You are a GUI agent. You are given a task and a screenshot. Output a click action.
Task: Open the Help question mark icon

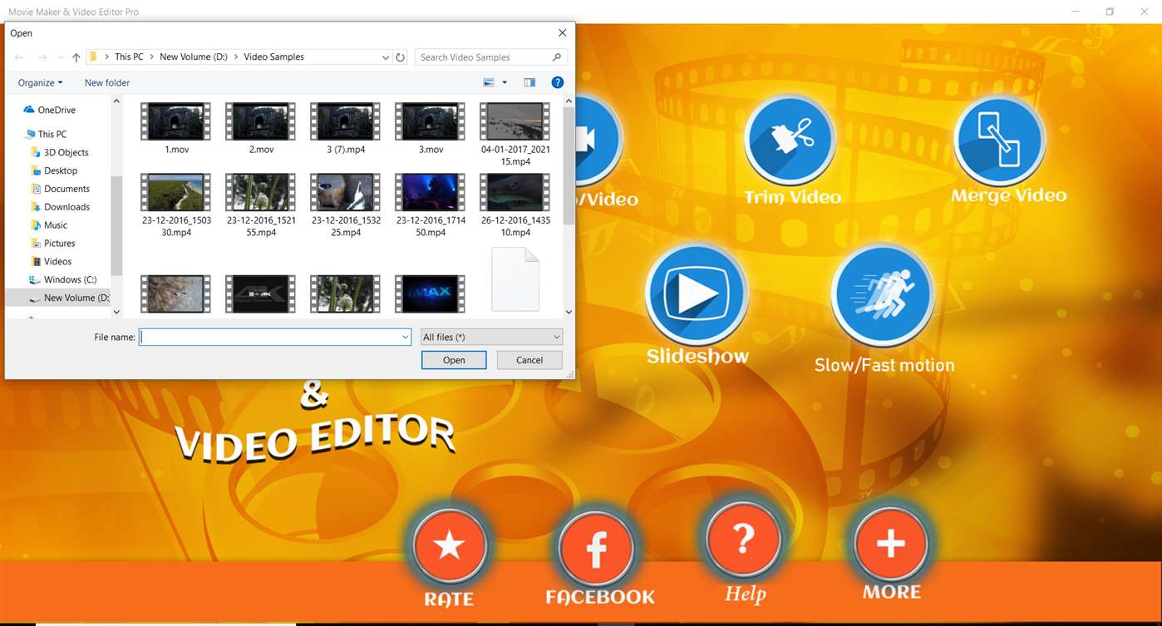743,541
